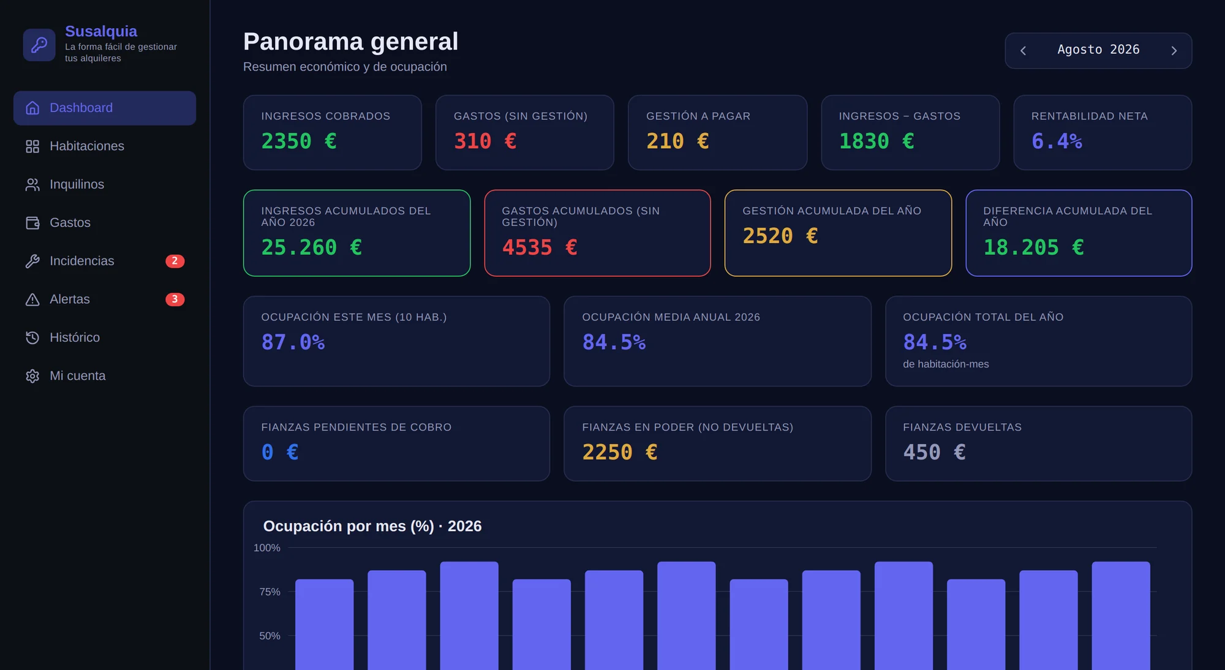The width and height of the screenshot is (1225, 670).
Task: Go to next month with right chevron
Action: [x=1174, y=51]
